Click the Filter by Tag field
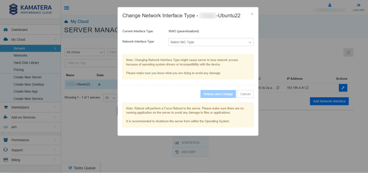This screenshot has width=368, height=173. tap(90, 63)
